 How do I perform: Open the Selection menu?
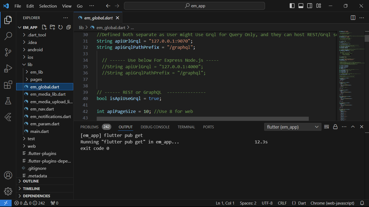48,6
